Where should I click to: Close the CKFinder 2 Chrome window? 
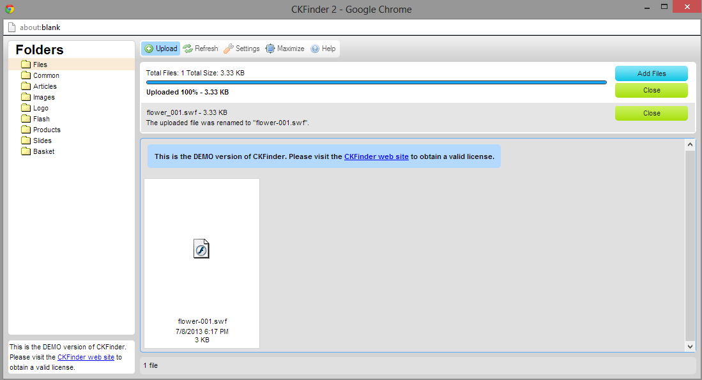(x=687, y=7)
